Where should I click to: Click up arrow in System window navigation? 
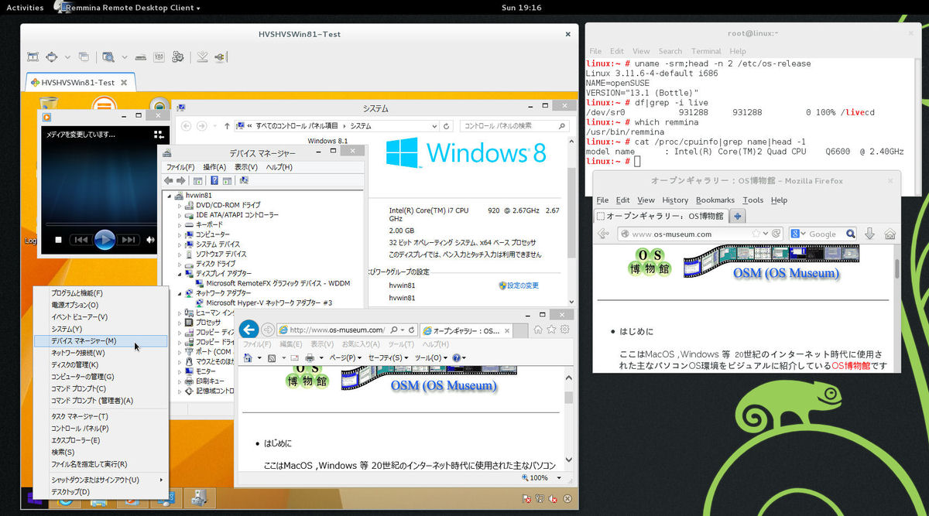coord(227,125)
